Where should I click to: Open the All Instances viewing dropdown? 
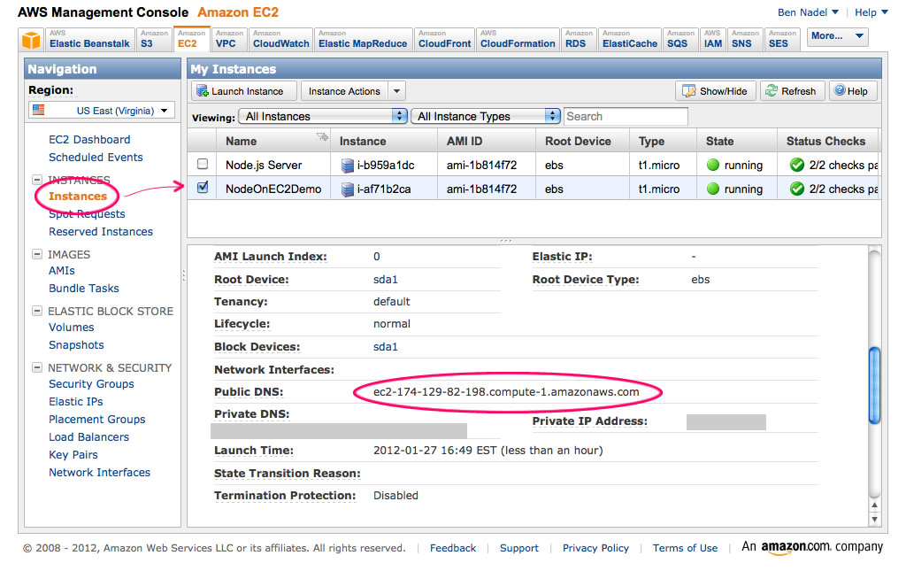click(x=323, y=116)
